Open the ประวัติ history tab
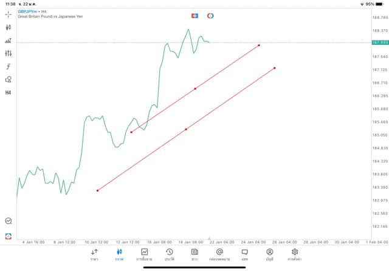 pyautogui.click(x=169, y=255)
